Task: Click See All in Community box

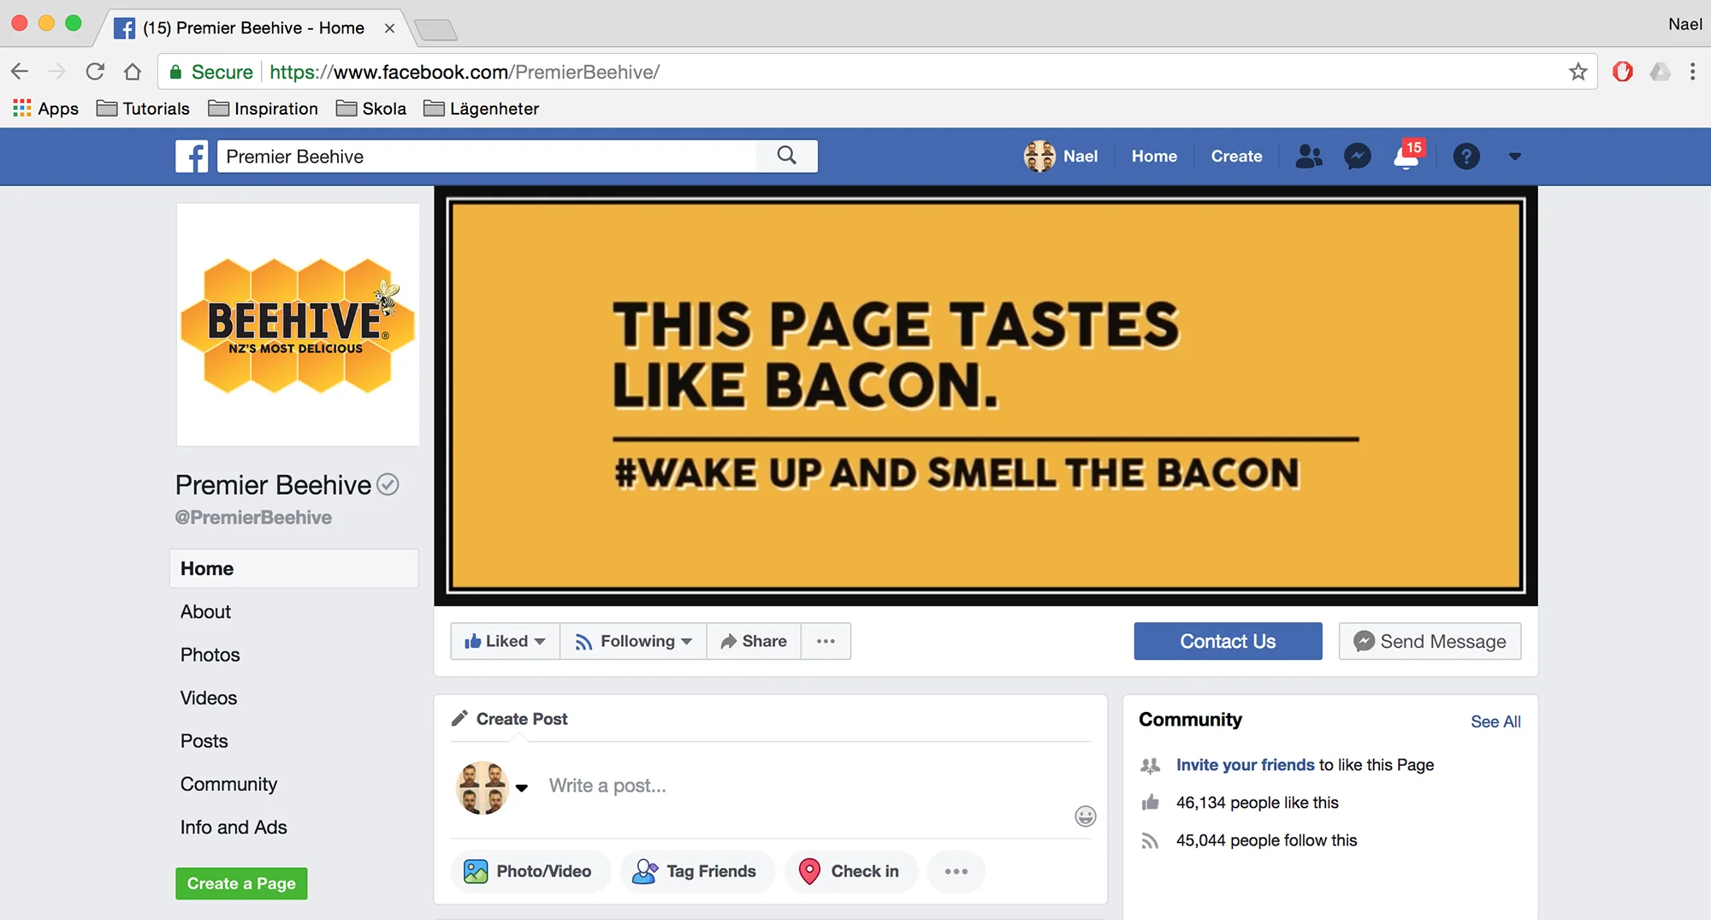Action: [x=1495, y=721]
